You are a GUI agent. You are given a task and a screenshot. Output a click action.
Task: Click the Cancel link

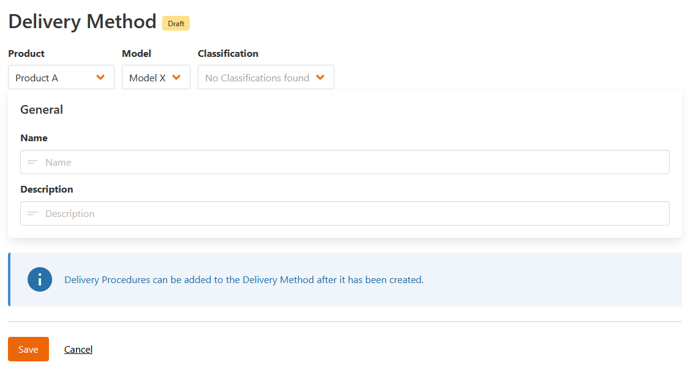pos(78,349)
